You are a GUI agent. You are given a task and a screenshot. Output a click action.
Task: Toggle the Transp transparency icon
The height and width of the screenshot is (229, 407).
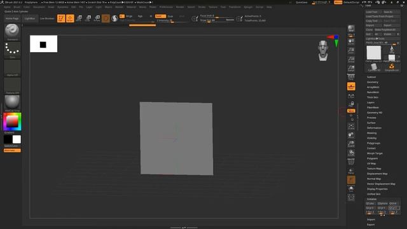[x=351, y=171]
